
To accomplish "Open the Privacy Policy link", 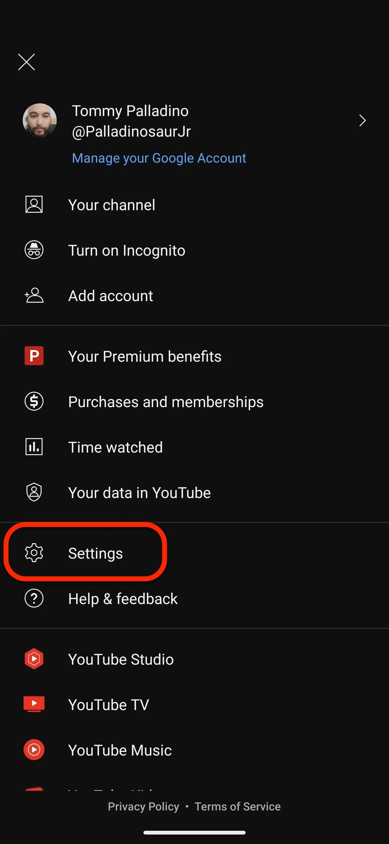I will pos(144,806).
